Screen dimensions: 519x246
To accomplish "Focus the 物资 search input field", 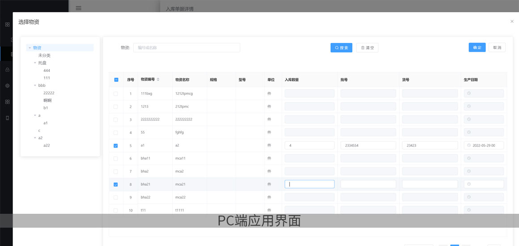I will (x=186, y=48).
